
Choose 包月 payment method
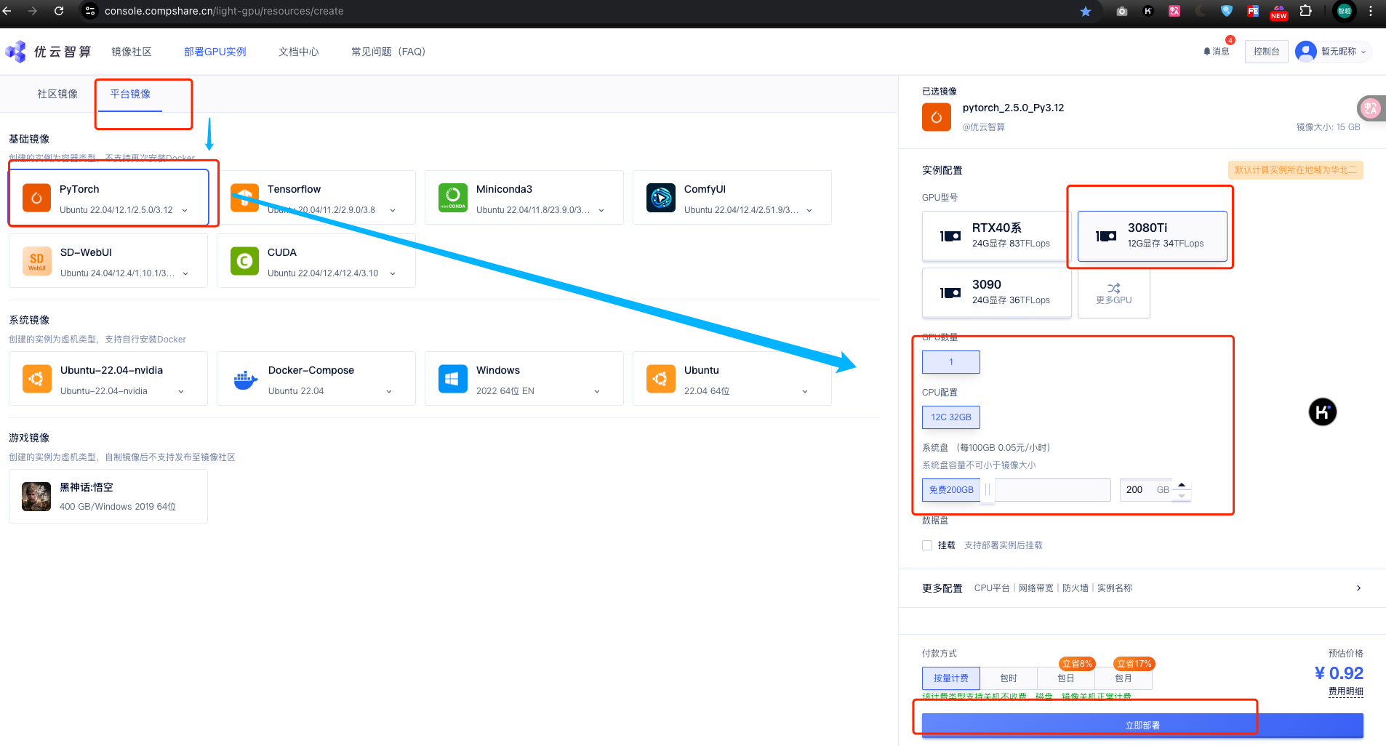(x=1123, y=678)
